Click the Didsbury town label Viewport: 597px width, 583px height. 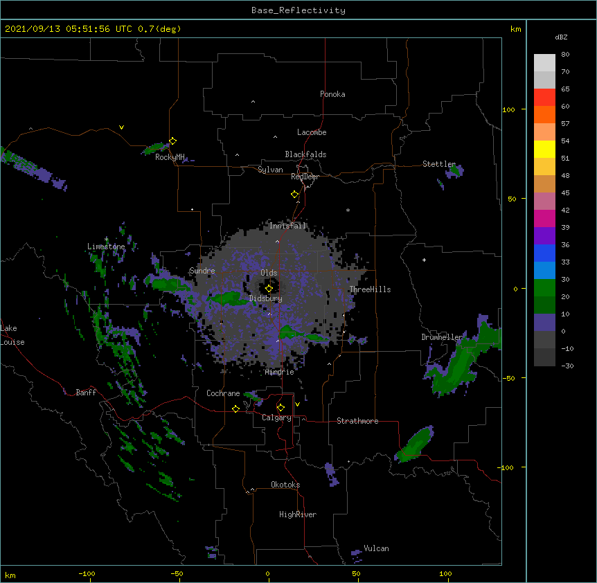click(265, 298)
